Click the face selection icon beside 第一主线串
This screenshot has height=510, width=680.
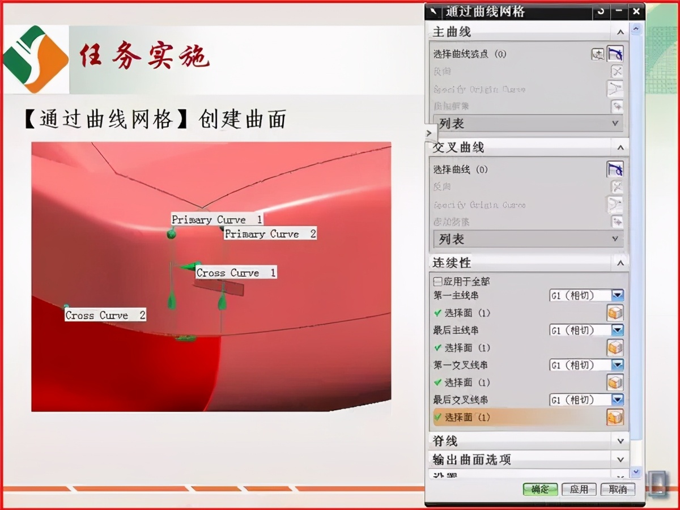[615, 312]
